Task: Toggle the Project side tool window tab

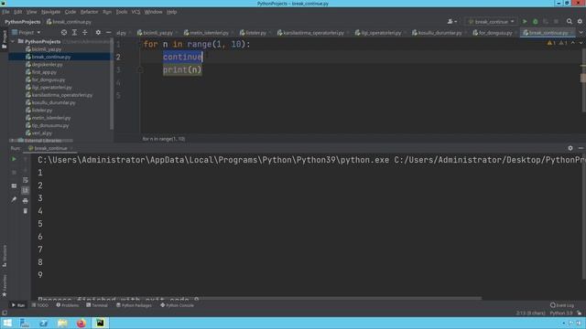Action: (x=4, y=38)
